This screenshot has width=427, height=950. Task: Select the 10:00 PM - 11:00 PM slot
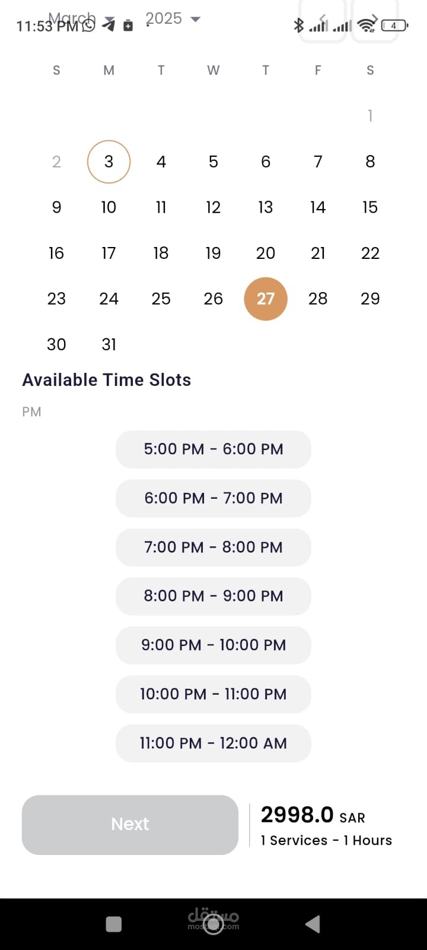(x=213, y=693)
